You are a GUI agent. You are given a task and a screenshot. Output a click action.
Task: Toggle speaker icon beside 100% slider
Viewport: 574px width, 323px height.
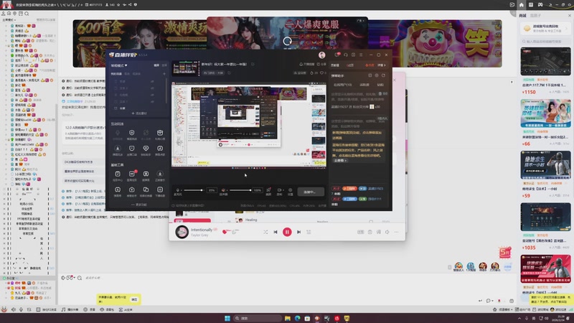223,190
